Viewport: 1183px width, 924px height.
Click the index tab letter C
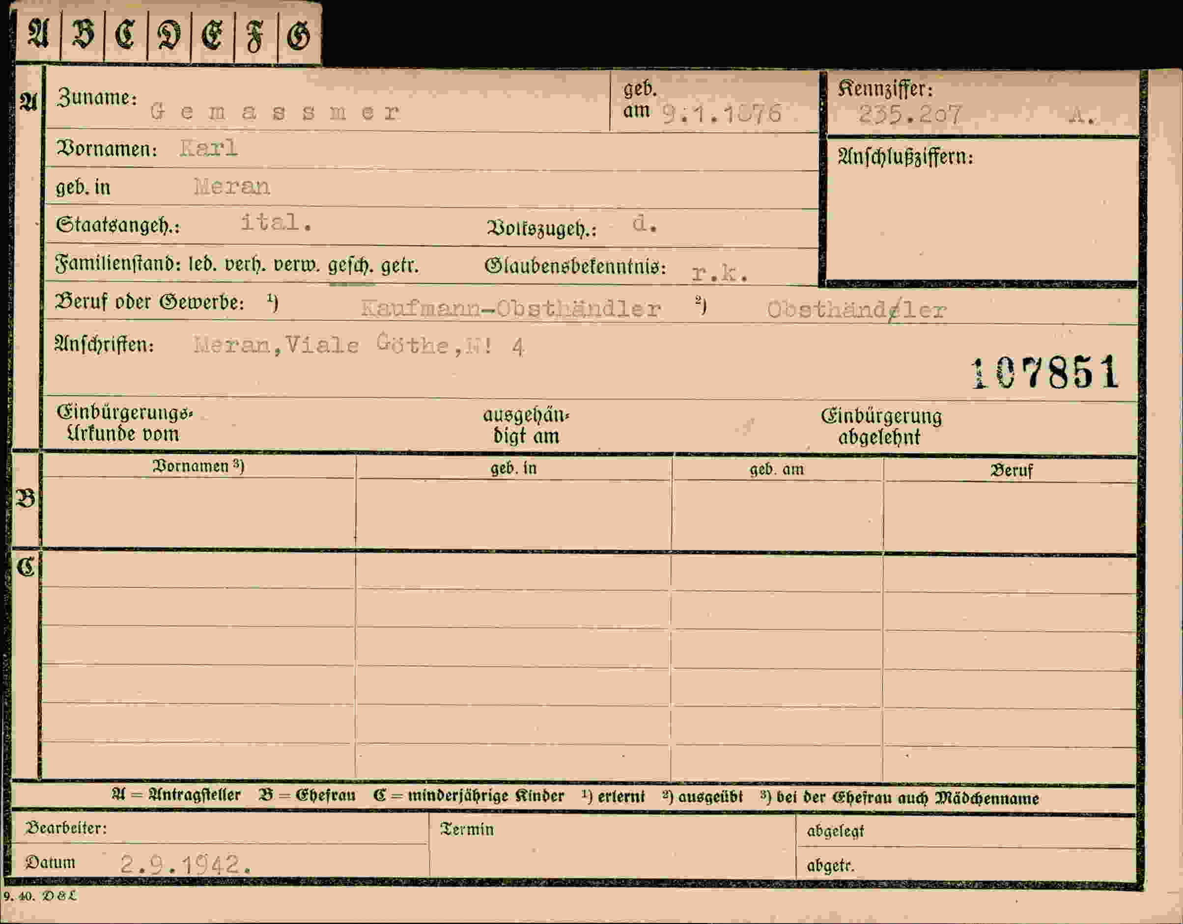point(125,35)
